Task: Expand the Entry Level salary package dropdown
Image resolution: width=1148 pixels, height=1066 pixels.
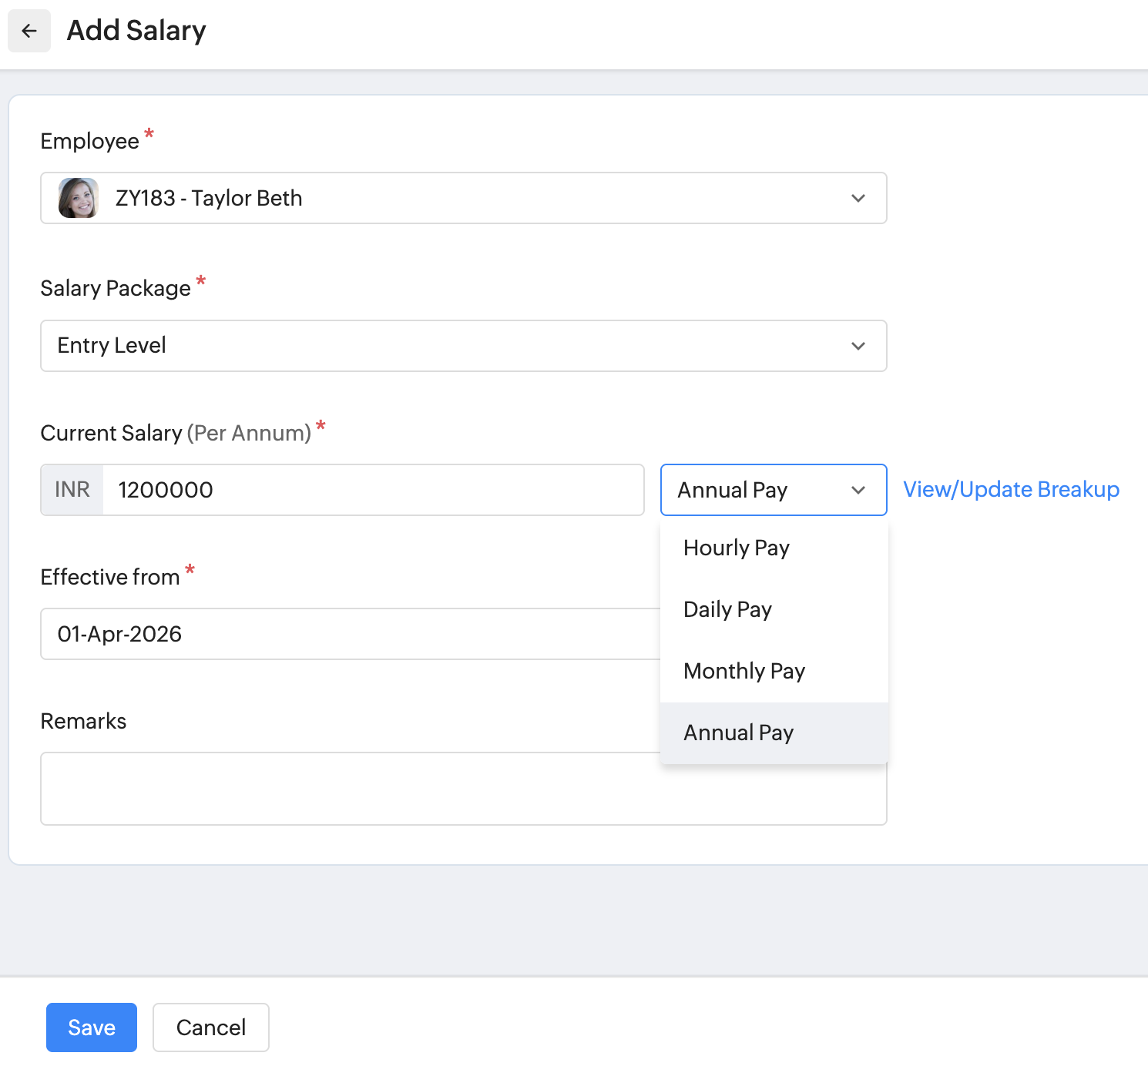Action: click(462, 346)
